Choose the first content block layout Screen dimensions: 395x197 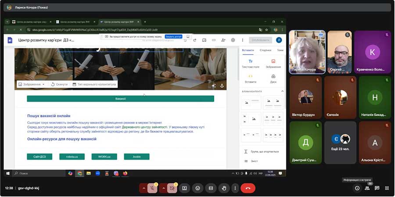[251, 102]
